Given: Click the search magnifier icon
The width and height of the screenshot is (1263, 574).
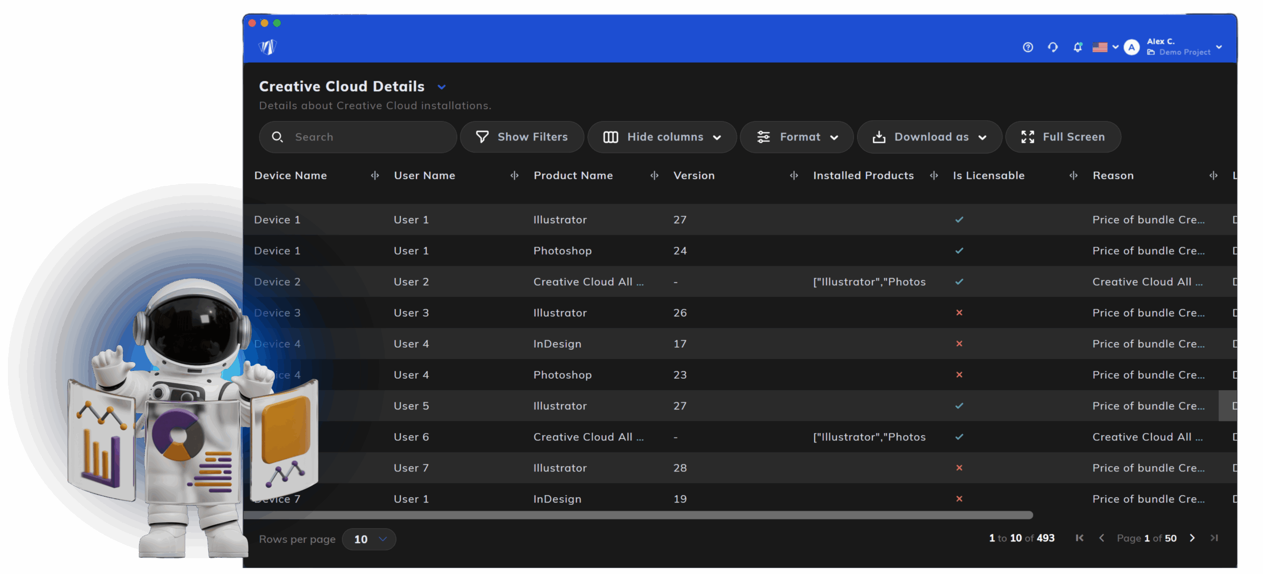Looking at the screenshot, I should tap(278, 137).
